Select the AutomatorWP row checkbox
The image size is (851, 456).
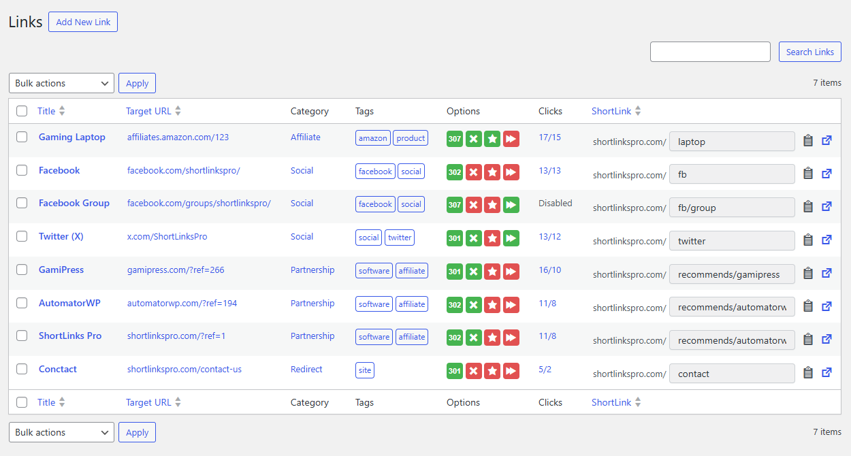coord(21,303)
